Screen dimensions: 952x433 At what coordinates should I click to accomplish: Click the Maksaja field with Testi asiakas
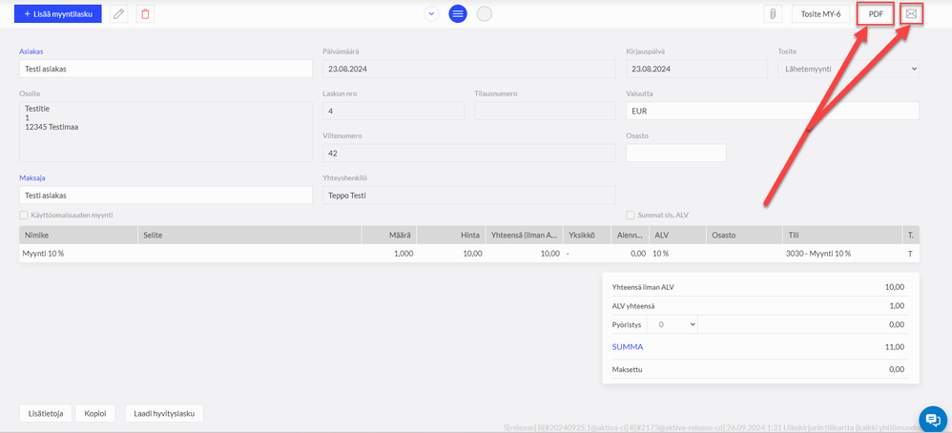[x=166, y=196]
